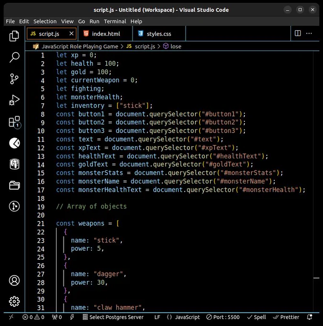This screenshot has width=323, height=326.
Task: Click JavaScript Role Playing Game breadcrumb
Action: point(80,47)
